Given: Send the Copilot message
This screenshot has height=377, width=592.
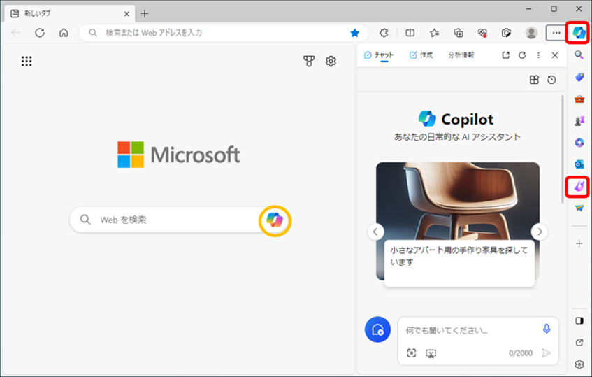Looking at the screenshot, I should tap(547, 353).
